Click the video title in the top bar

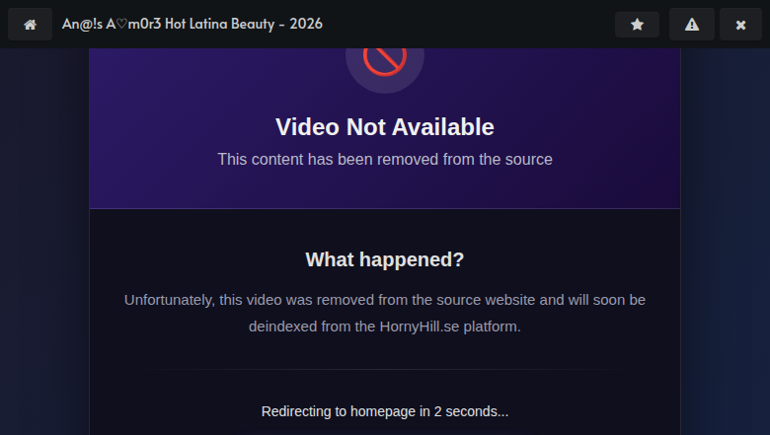pyautogui.click(x=192, y=24)
